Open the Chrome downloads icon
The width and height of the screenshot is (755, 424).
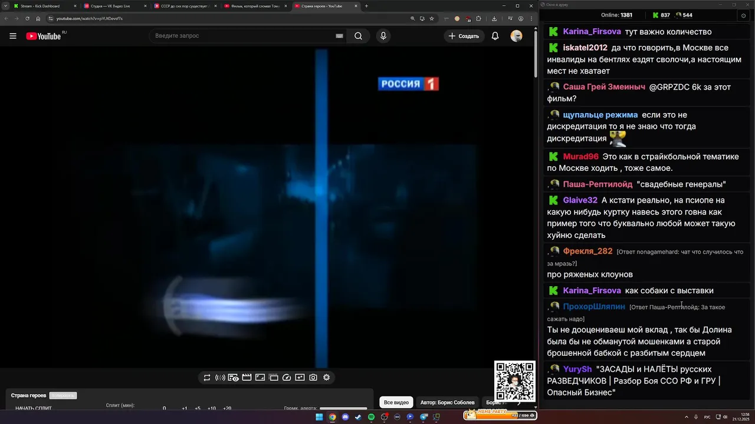click(x=494, y=18)
